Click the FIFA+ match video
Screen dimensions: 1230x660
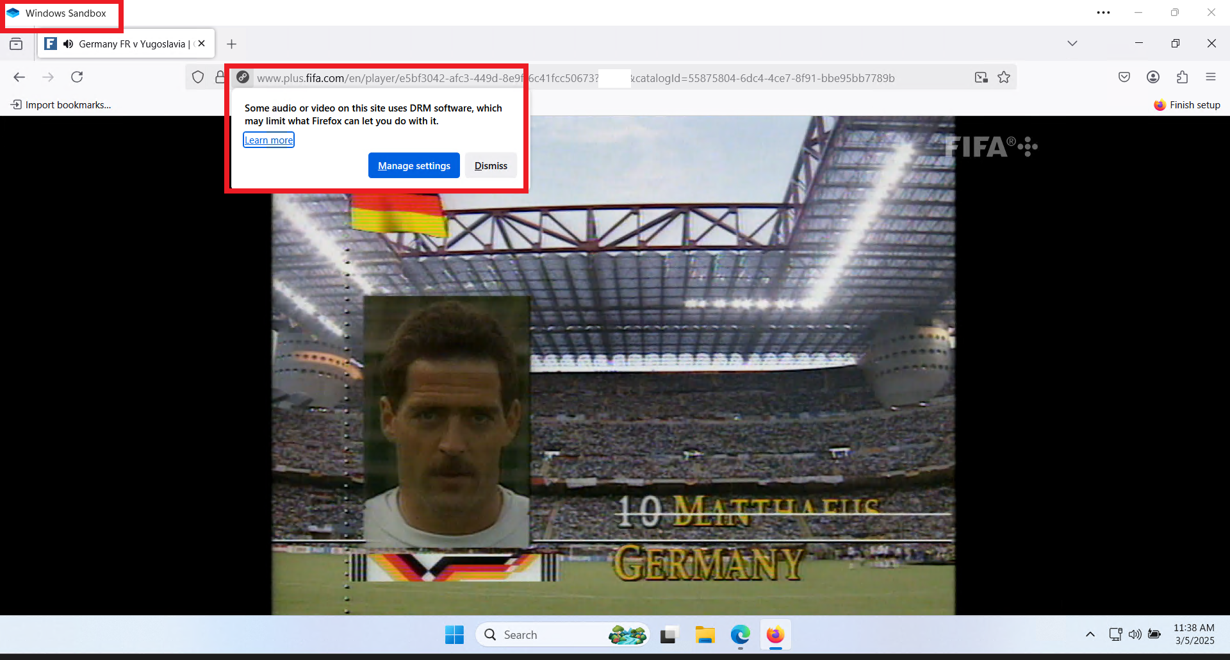613,365
